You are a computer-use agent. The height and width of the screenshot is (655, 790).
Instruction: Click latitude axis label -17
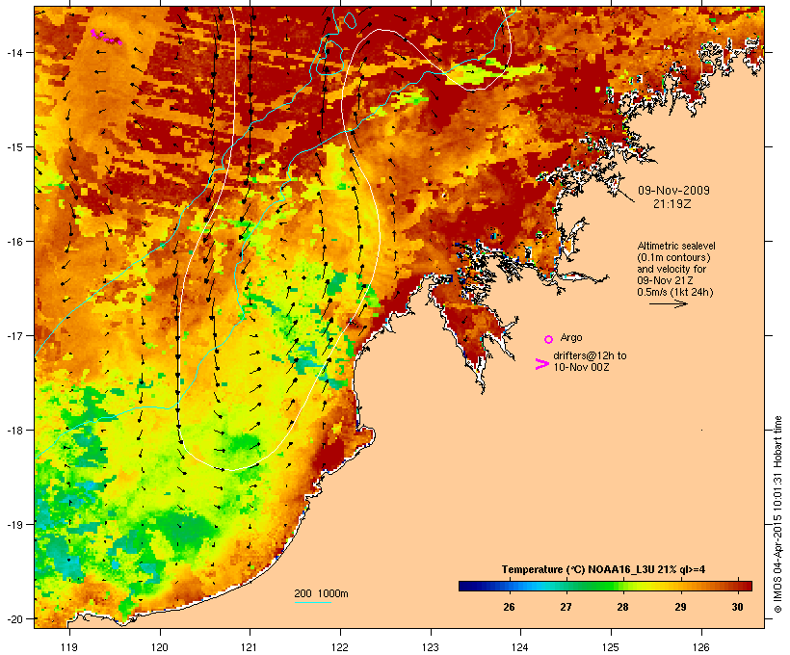click(x=13, y=335)
